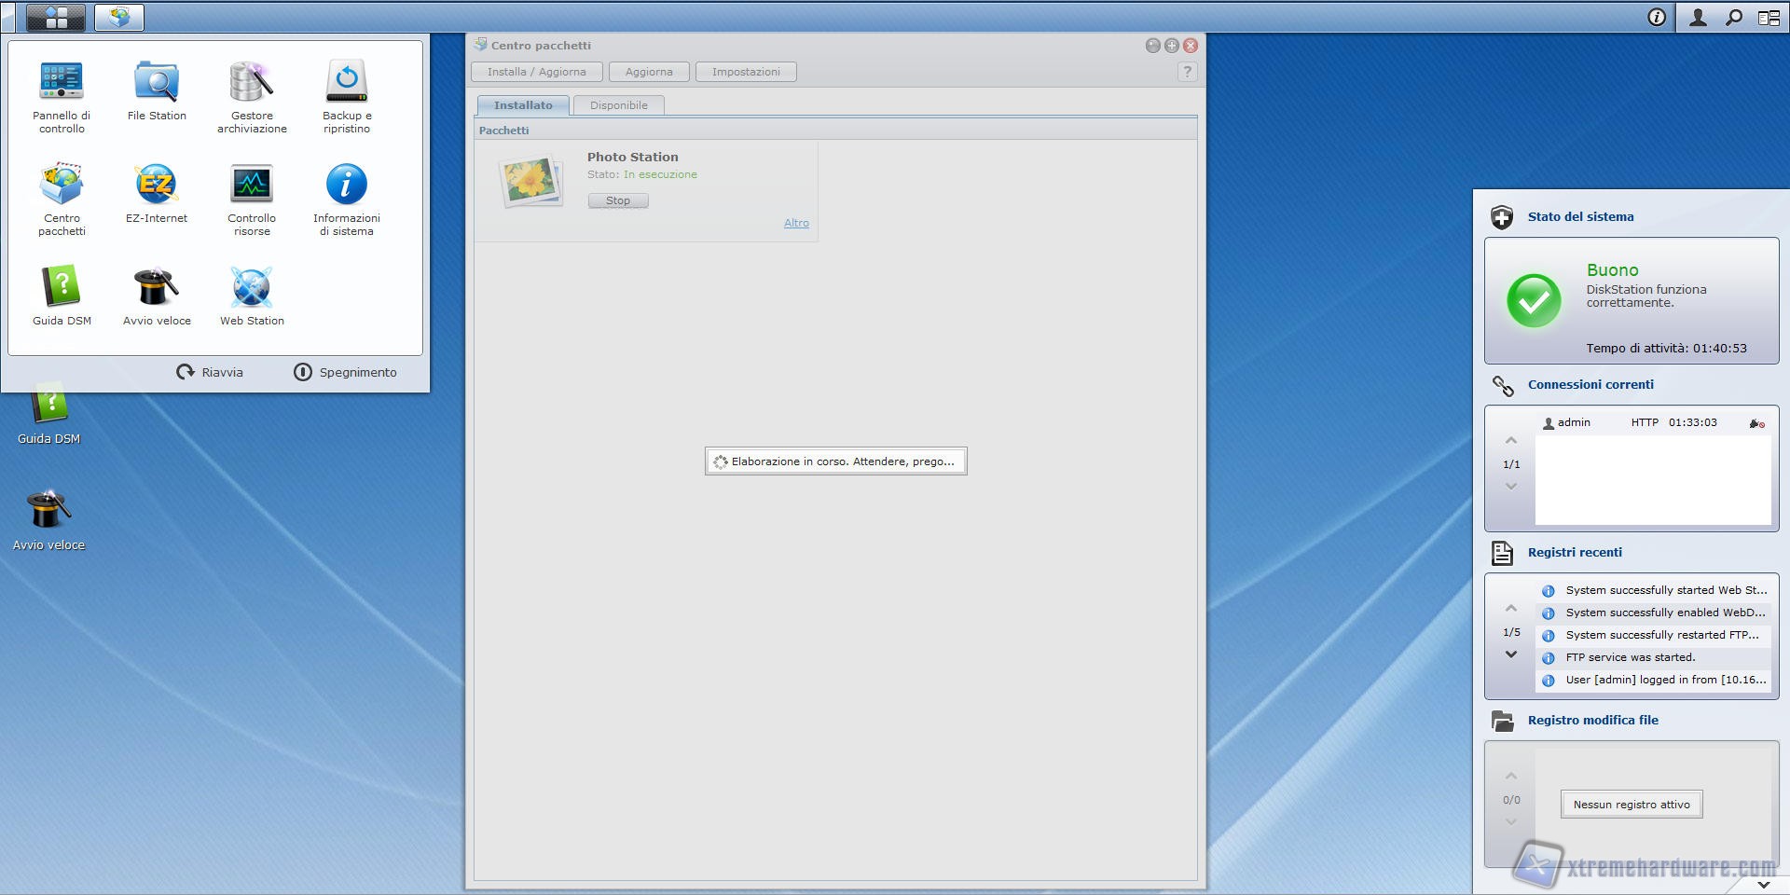Viewport: 1790px width, 895px height.
Task: Select the Installato tab
Action: tap(523, 105)
